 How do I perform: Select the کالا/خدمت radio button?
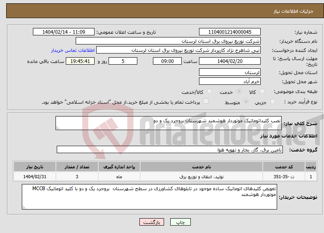point(210,91)
